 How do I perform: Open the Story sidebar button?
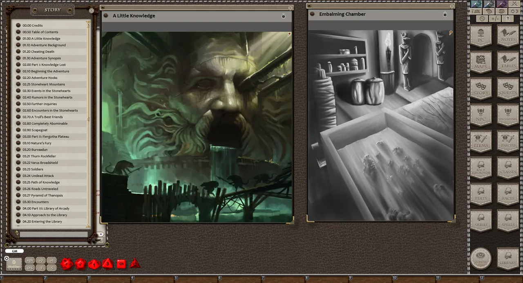pyautogui.click(x=481, y=89)
